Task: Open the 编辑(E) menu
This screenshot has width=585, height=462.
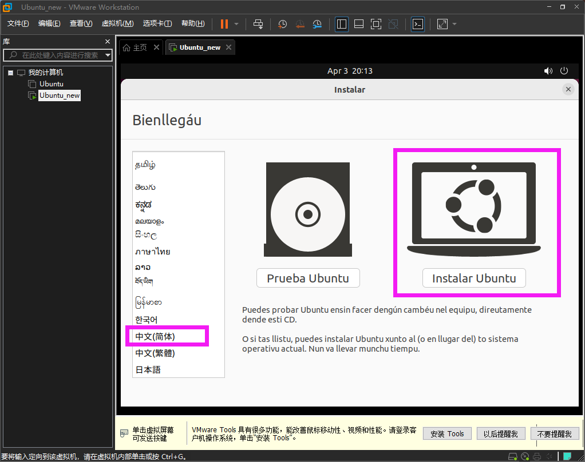Action: [x=49, y=23]
